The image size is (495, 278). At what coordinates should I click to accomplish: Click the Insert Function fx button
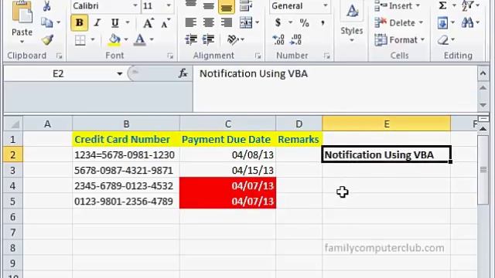coord(183,74)
